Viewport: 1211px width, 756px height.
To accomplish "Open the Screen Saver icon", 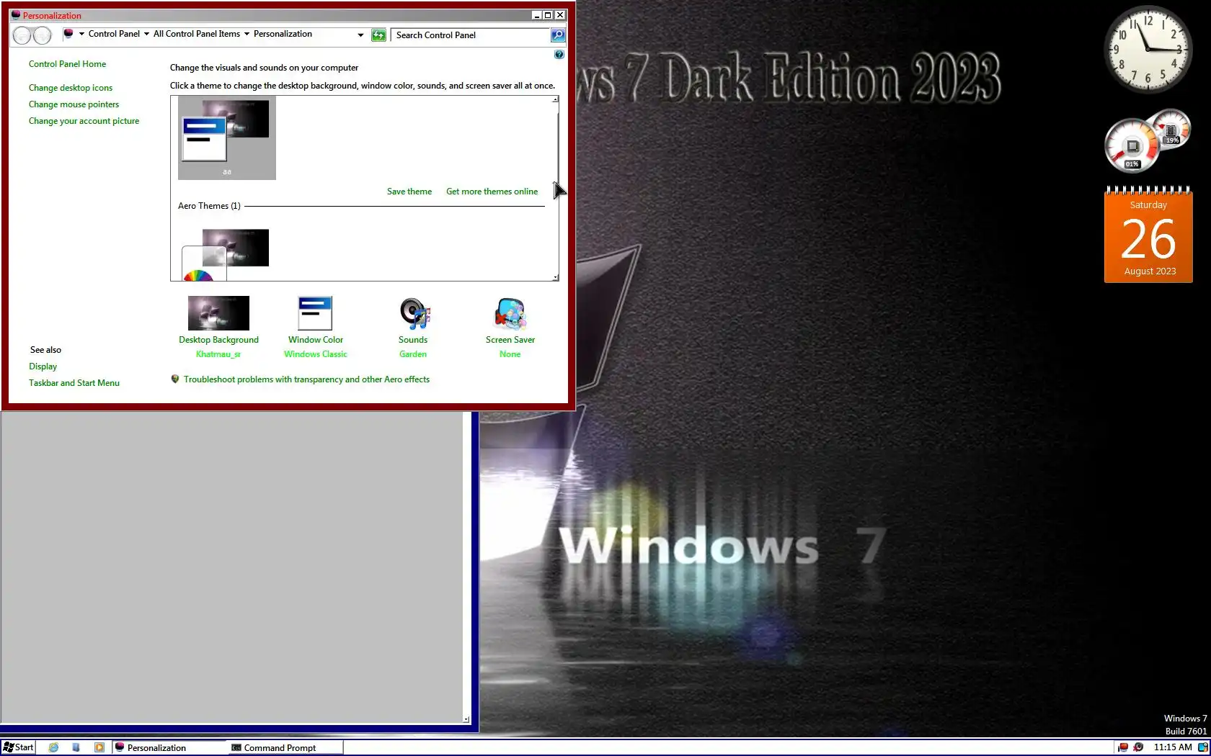I will 510,313.
